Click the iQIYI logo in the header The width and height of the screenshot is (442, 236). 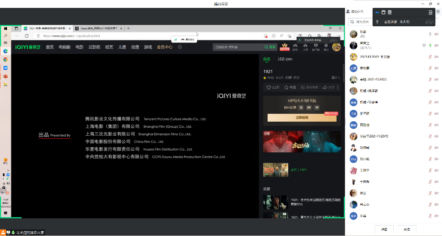[x=28, y=47]
